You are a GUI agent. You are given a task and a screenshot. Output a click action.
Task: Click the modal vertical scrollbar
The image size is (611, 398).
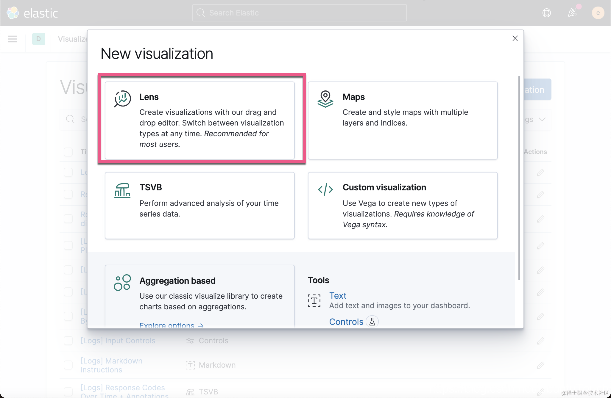click(519, 178)
